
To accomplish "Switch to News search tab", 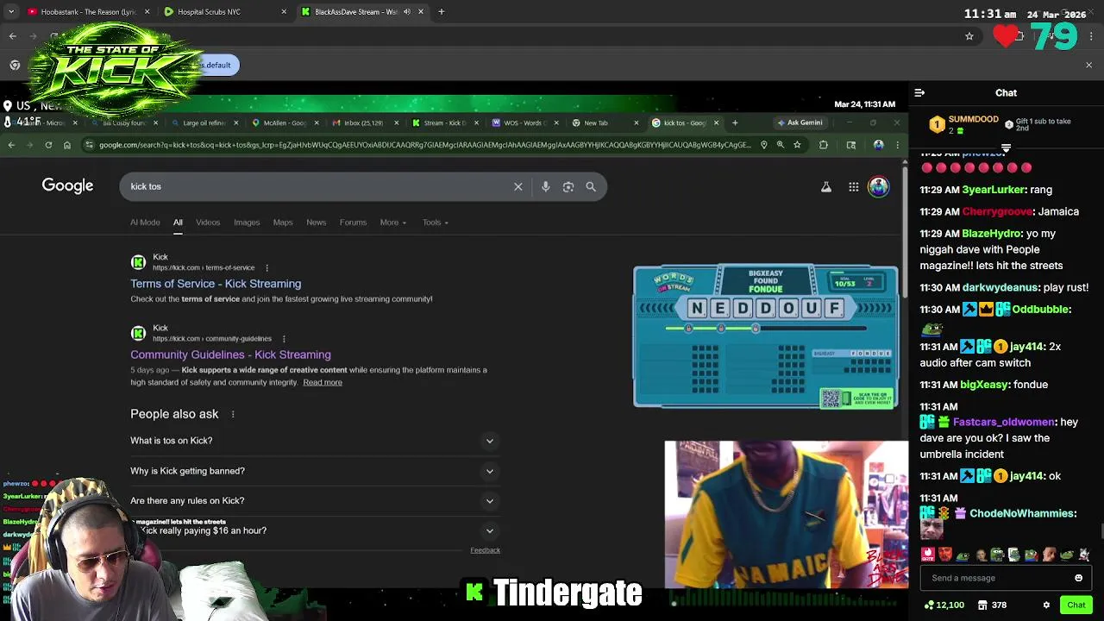I will [317, 223].
